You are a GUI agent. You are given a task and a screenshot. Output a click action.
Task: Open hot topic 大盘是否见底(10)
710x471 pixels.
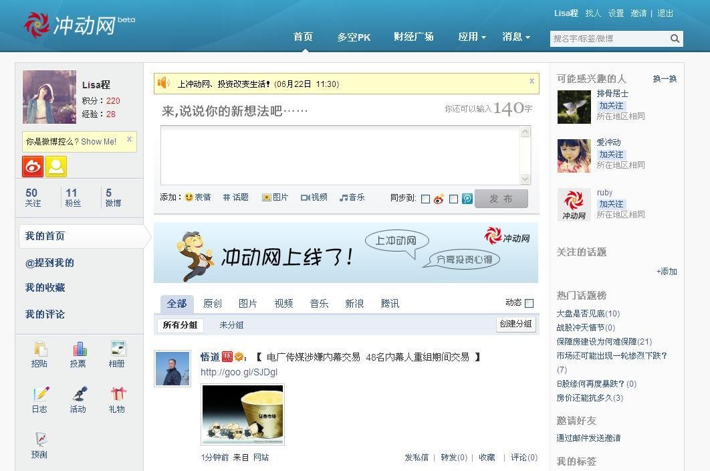point(588,314)
